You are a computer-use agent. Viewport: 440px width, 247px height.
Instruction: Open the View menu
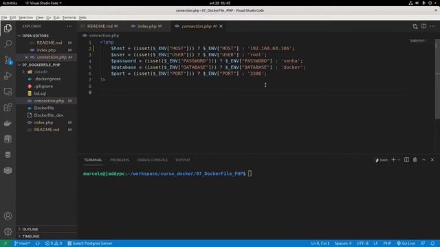tap(40, 17)
